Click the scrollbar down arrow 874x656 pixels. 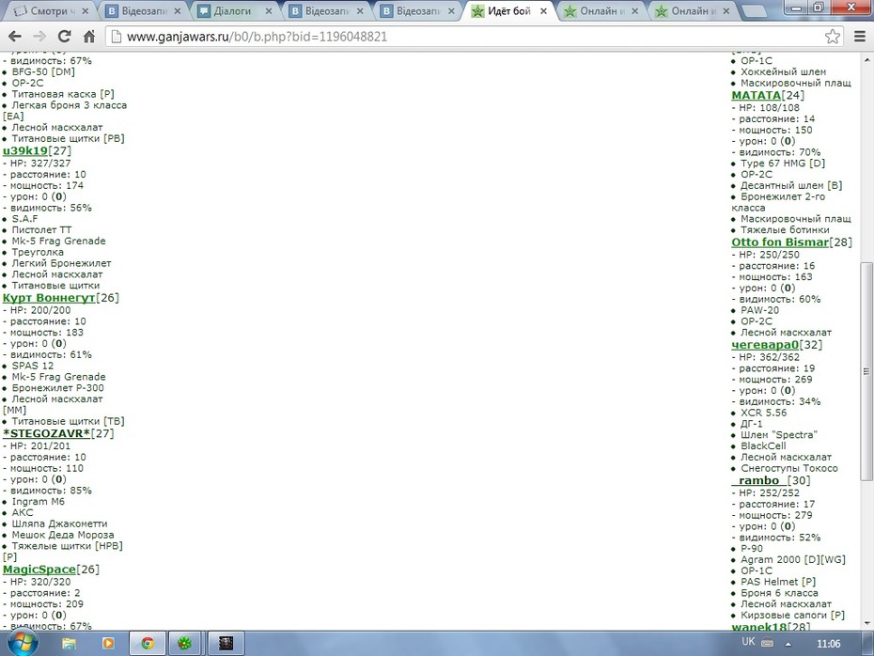pos(866,624)
